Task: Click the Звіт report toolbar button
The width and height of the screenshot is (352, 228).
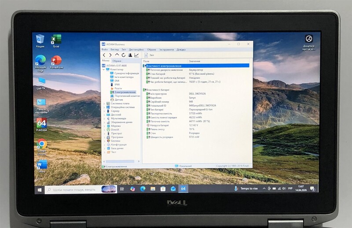Action: pos(149,55)
